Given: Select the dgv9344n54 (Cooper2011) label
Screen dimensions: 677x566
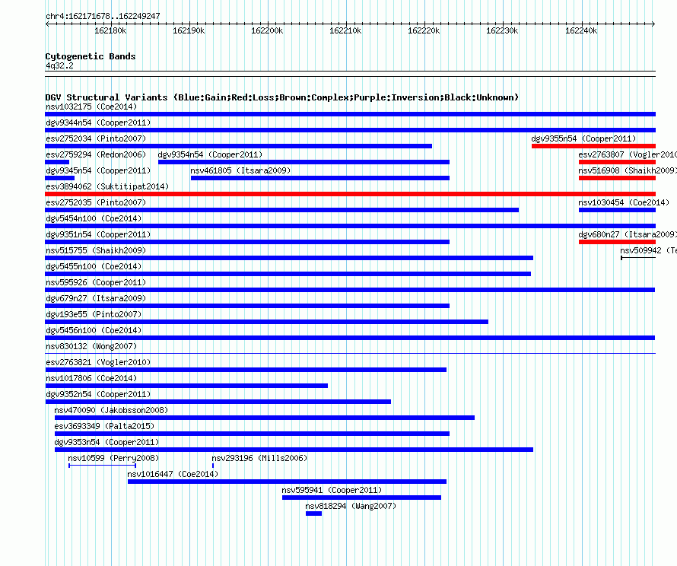Looking at the screenshot, I should coord(98,122).
